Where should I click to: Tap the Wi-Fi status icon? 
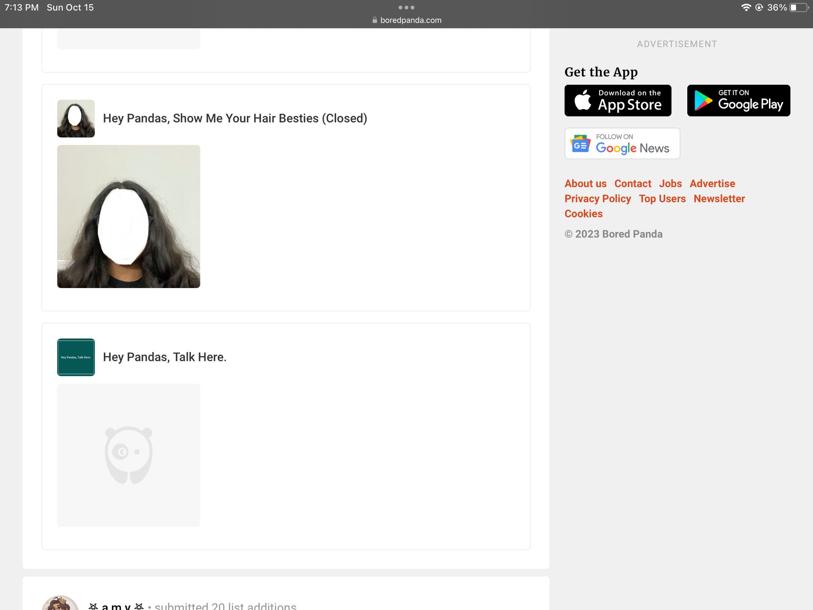746,8
